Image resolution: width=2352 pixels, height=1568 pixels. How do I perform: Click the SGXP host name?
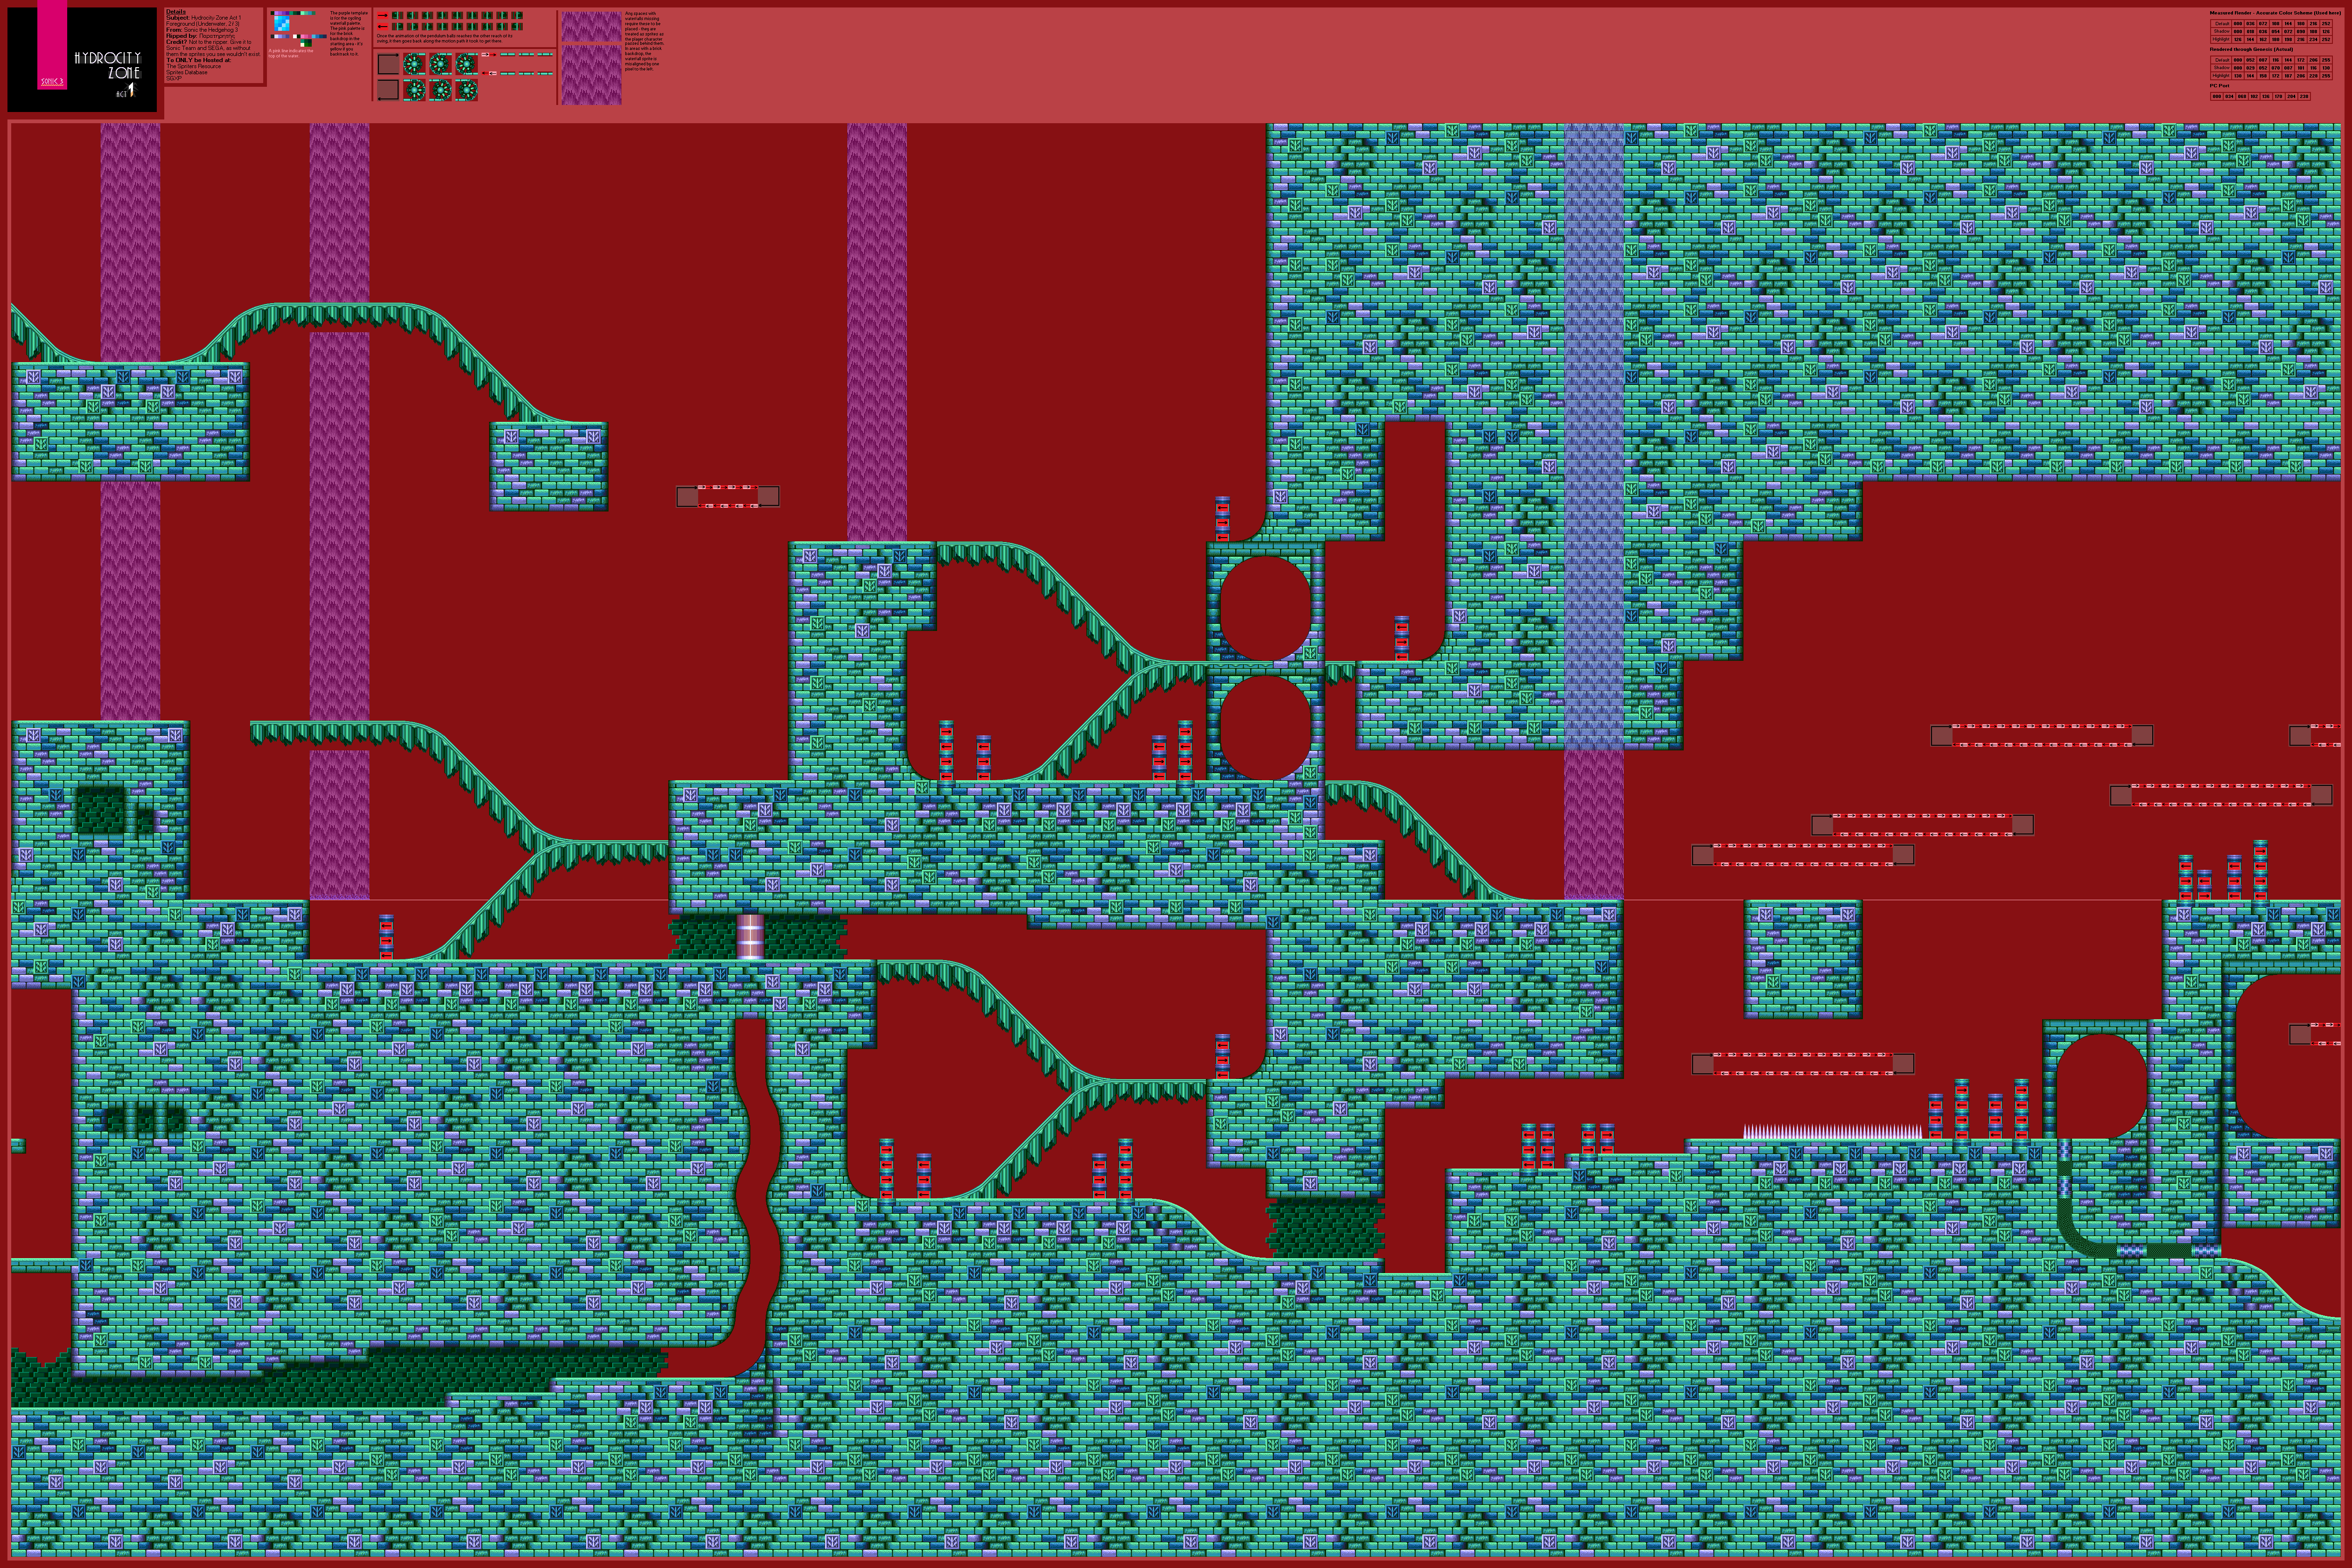[174, 78]
